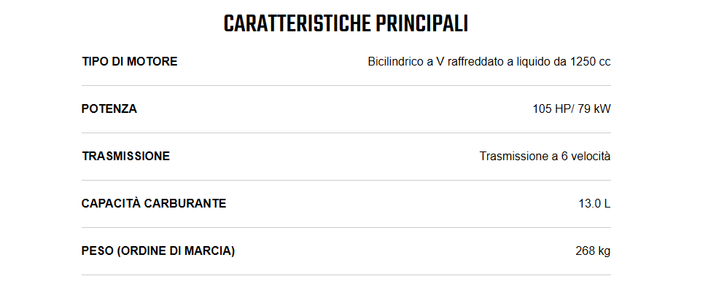Image resolution: width=708 pixels, height=284 pixels.
Task: Click the divider below Capacità Carburante row
Action: point(346,228)
